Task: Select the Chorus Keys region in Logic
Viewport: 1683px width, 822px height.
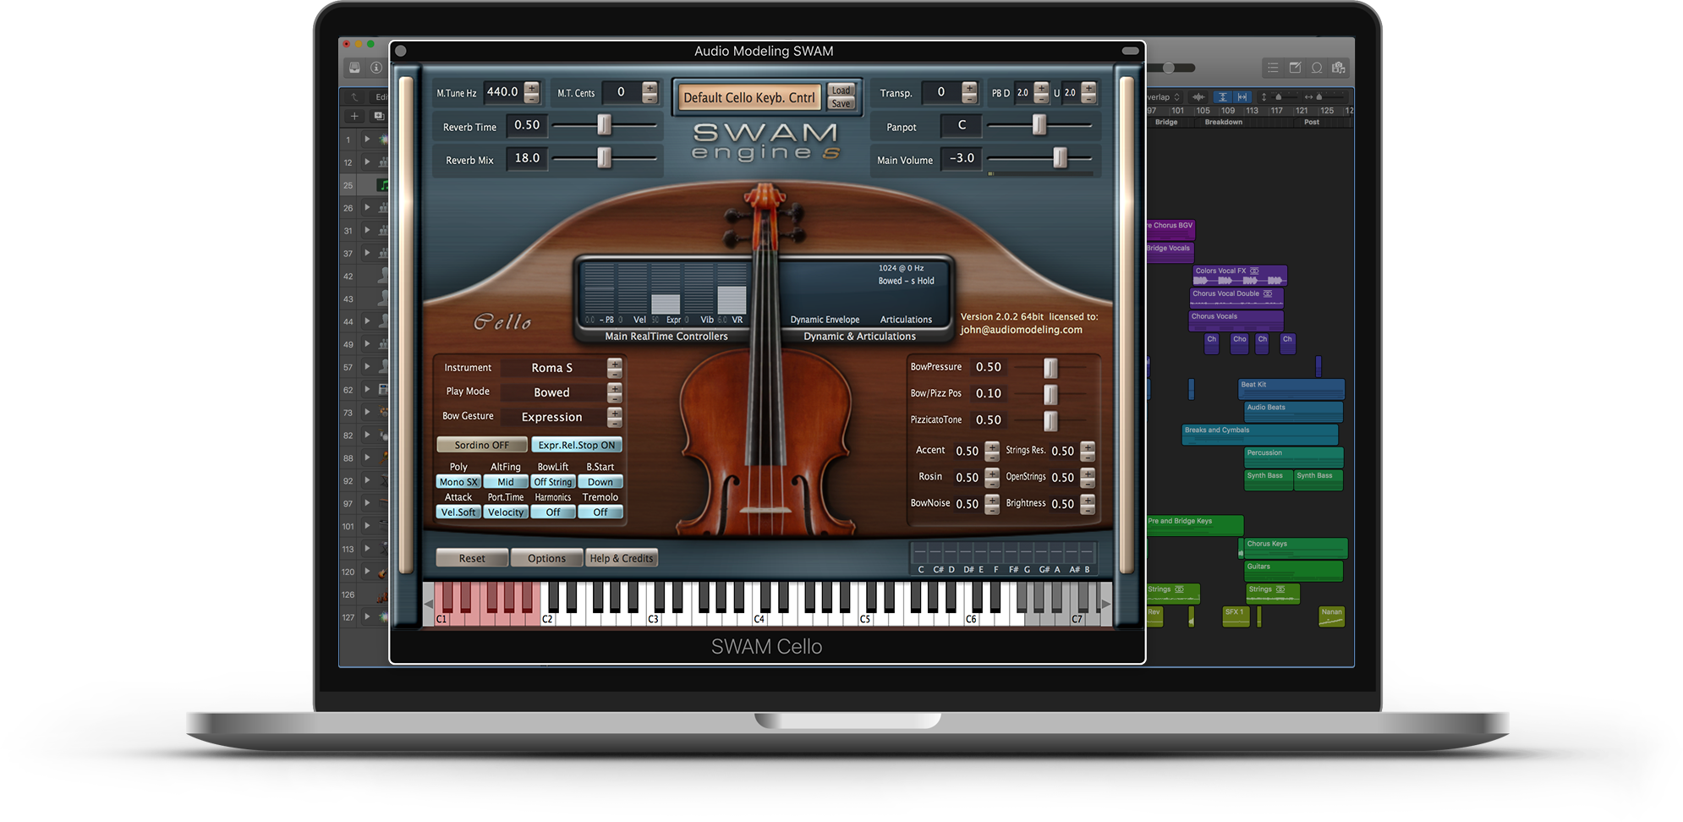Action: pos(1296,549)
